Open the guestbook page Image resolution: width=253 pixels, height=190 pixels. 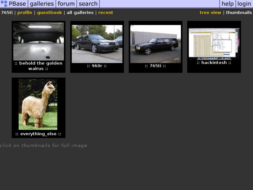point(49,13)
